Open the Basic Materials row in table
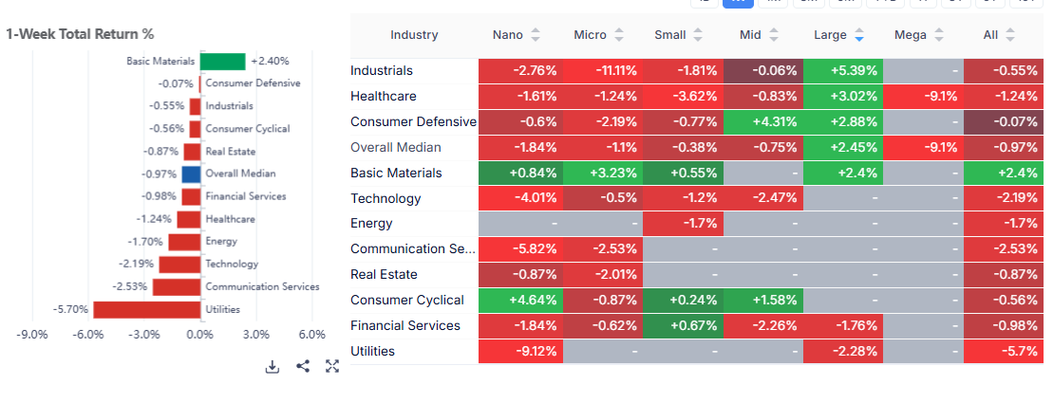 [x=396, y=174]
